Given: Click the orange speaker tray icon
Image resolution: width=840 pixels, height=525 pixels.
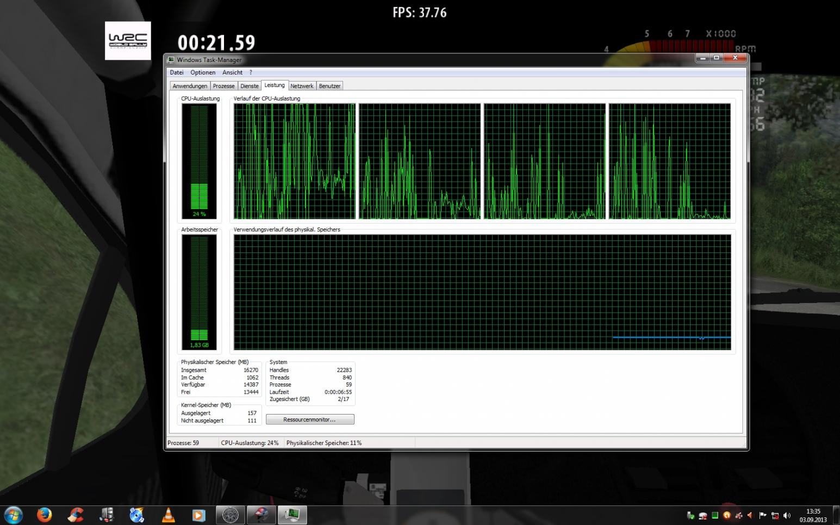Looking at the screenshot, I should click(750, 515).
